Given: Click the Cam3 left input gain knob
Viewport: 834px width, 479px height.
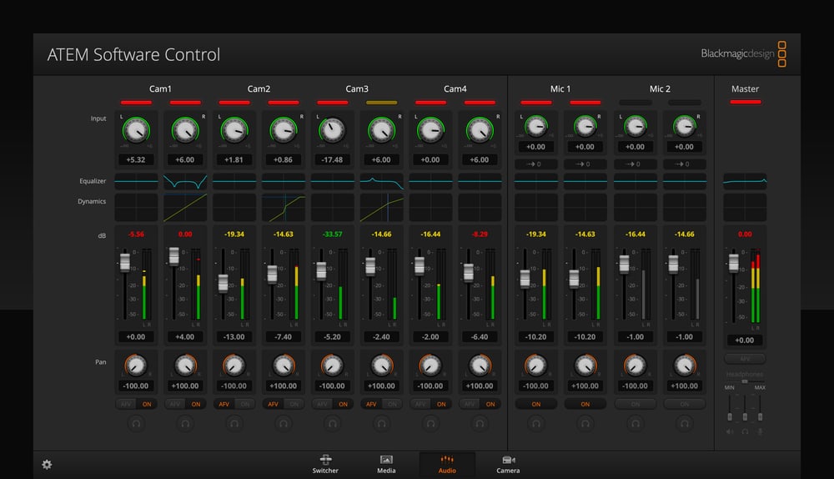Looking at the screenshot, I should [333, 130].
